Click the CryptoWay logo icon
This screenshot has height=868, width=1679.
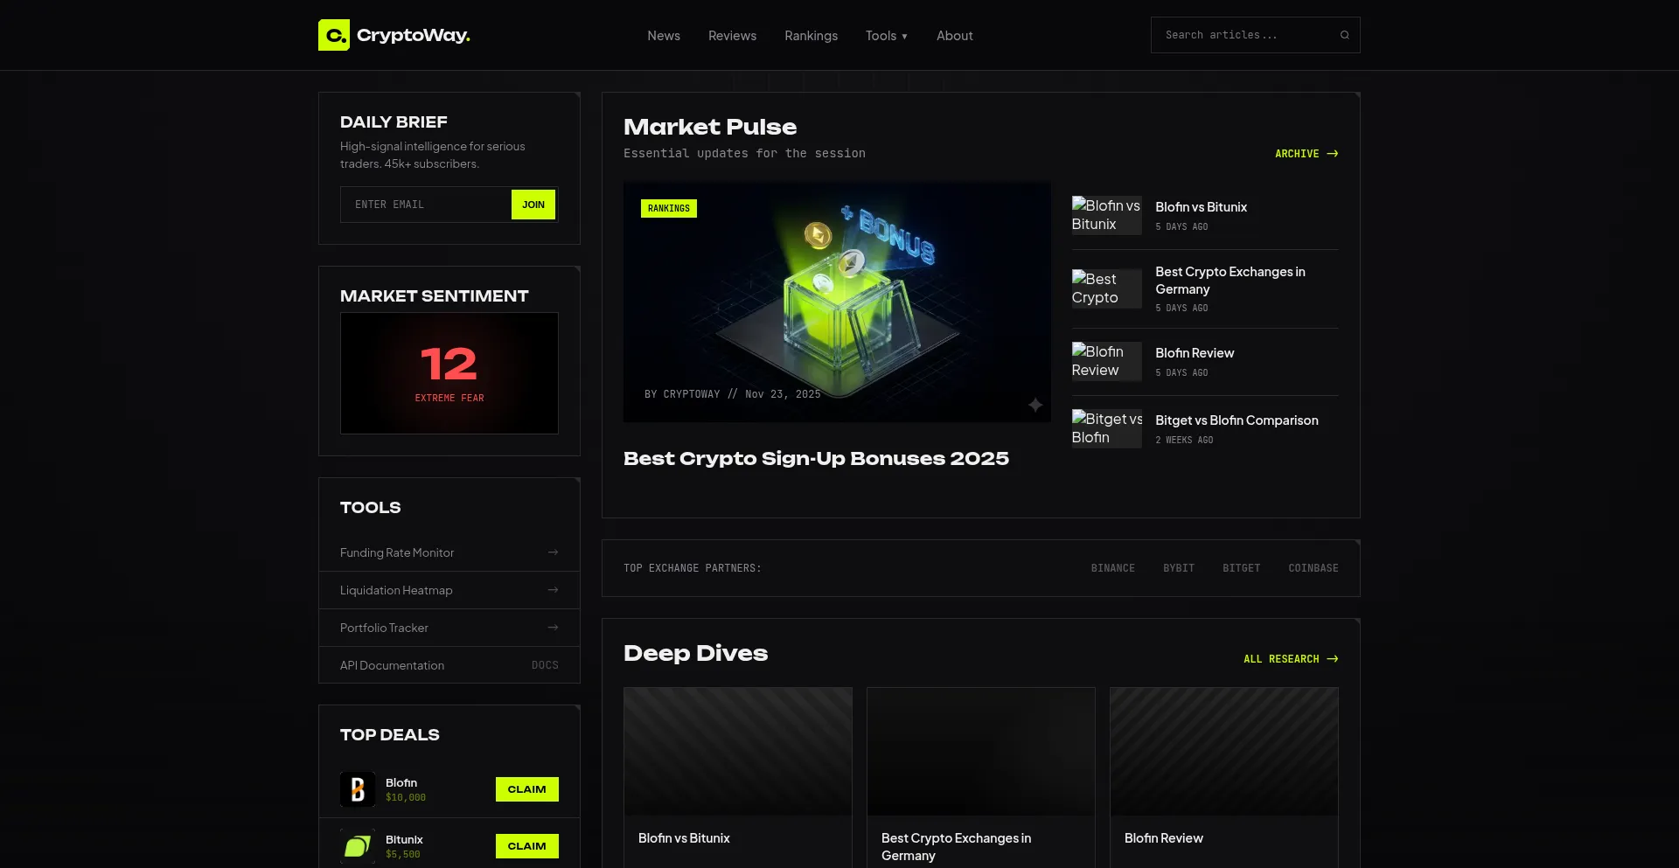(333, 35)
